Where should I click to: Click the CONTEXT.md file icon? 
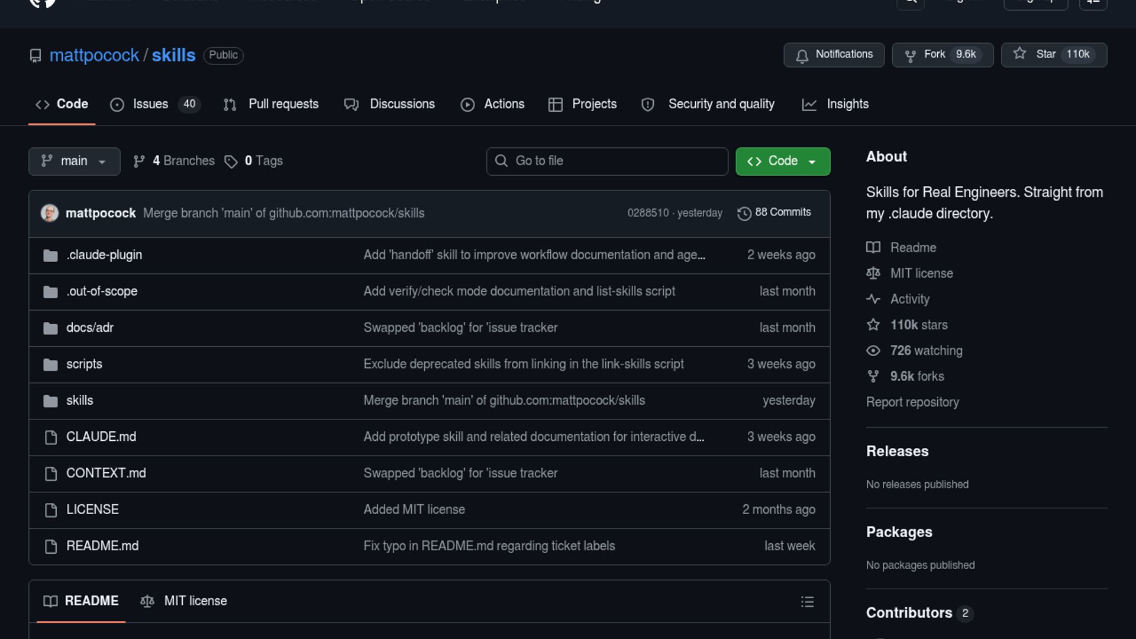pyautogui.click(x=51, y=474)
